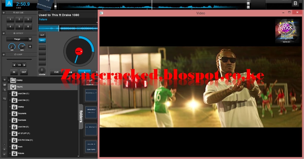304x159 pixels.
Task: Click the Documents folder icon
Action: 14,114
